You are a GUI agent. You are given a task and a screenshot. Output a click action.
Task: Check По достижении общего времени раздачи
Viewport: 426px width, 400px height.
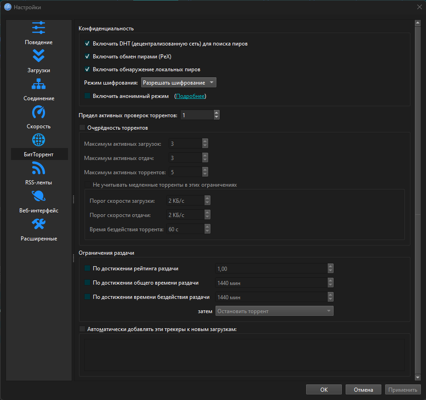[87, 283]
